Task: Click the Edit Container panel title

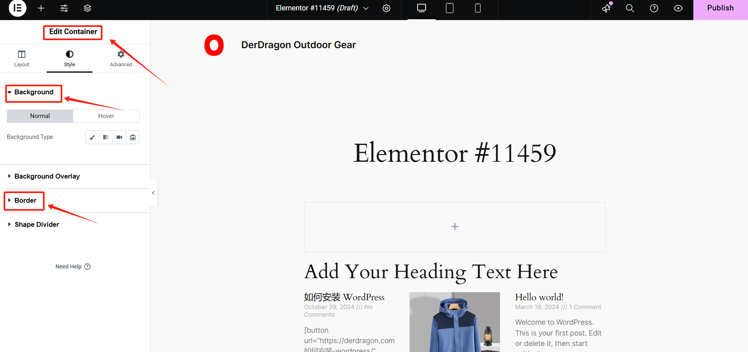Action: click(73, 32)
